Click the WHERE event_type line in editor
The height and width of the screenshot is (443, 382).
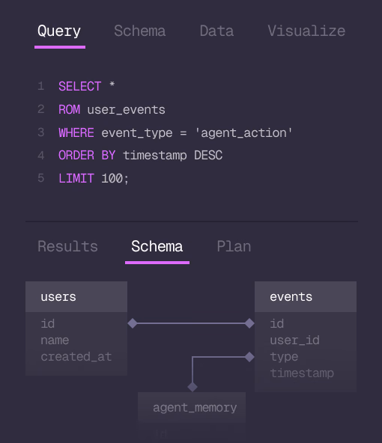175,132
